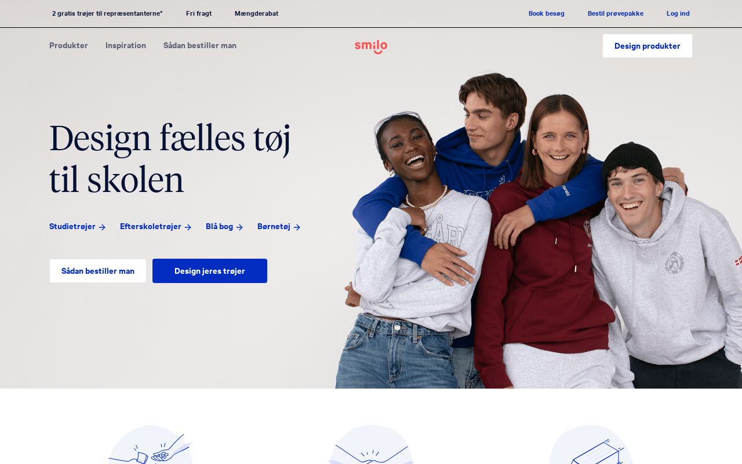This screenshot has width=742, height=464.
Task: Click the Mængderabat top bar item
Action: point(256,13)
